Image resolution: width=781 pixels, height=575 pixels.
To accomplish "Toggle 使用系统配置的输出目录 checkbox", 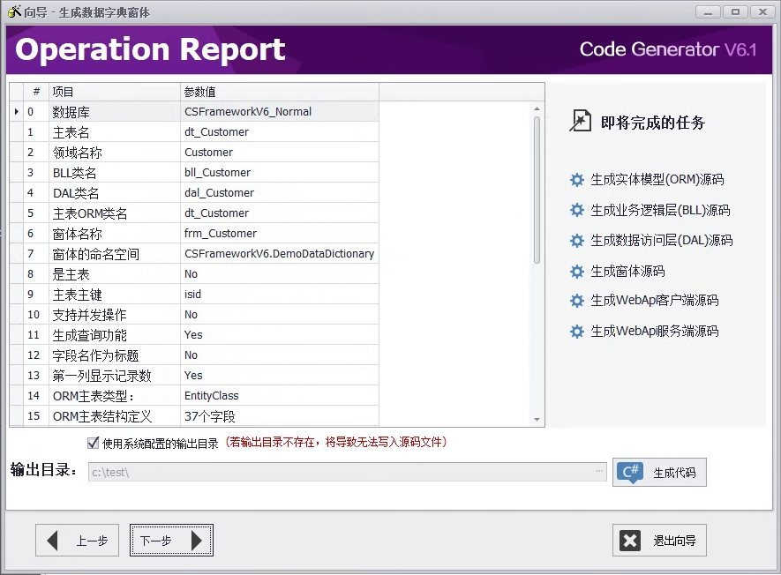I will (x=93, y=443).
